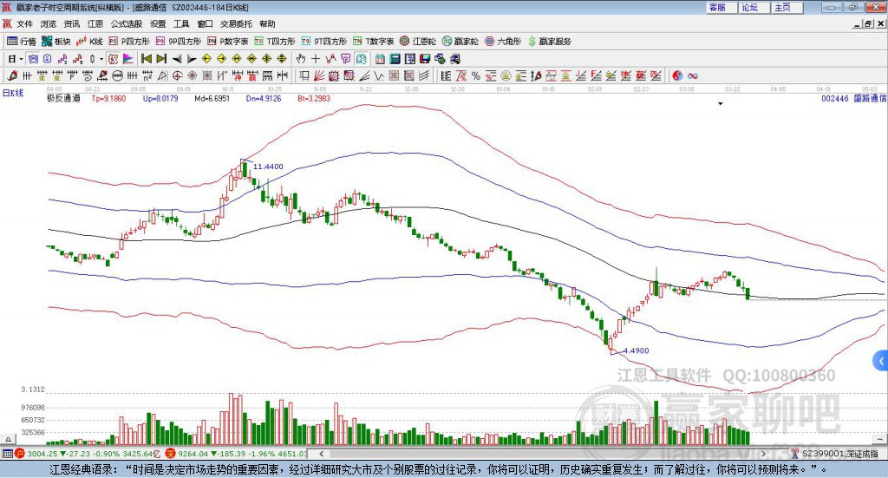888x478 pixels.
Task: Click the 11.4400 peak price label
Action: [268, 167]
